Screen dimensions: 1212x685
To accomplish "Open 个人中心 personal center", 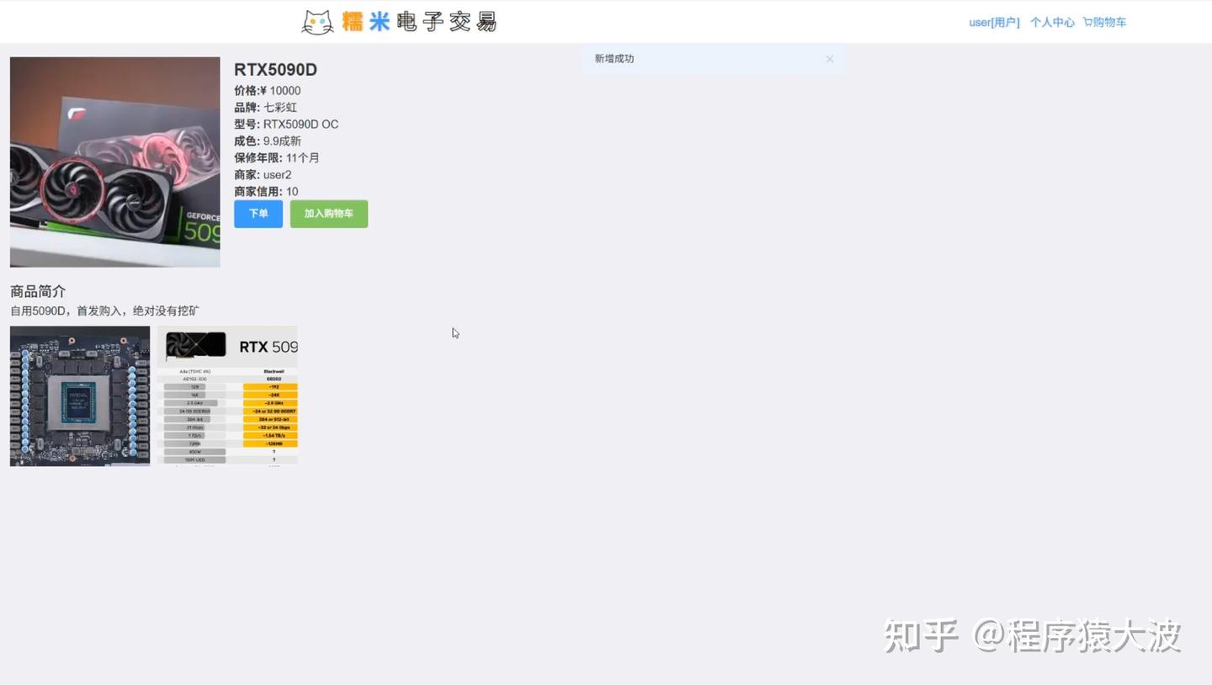I will click(1052, 23).
